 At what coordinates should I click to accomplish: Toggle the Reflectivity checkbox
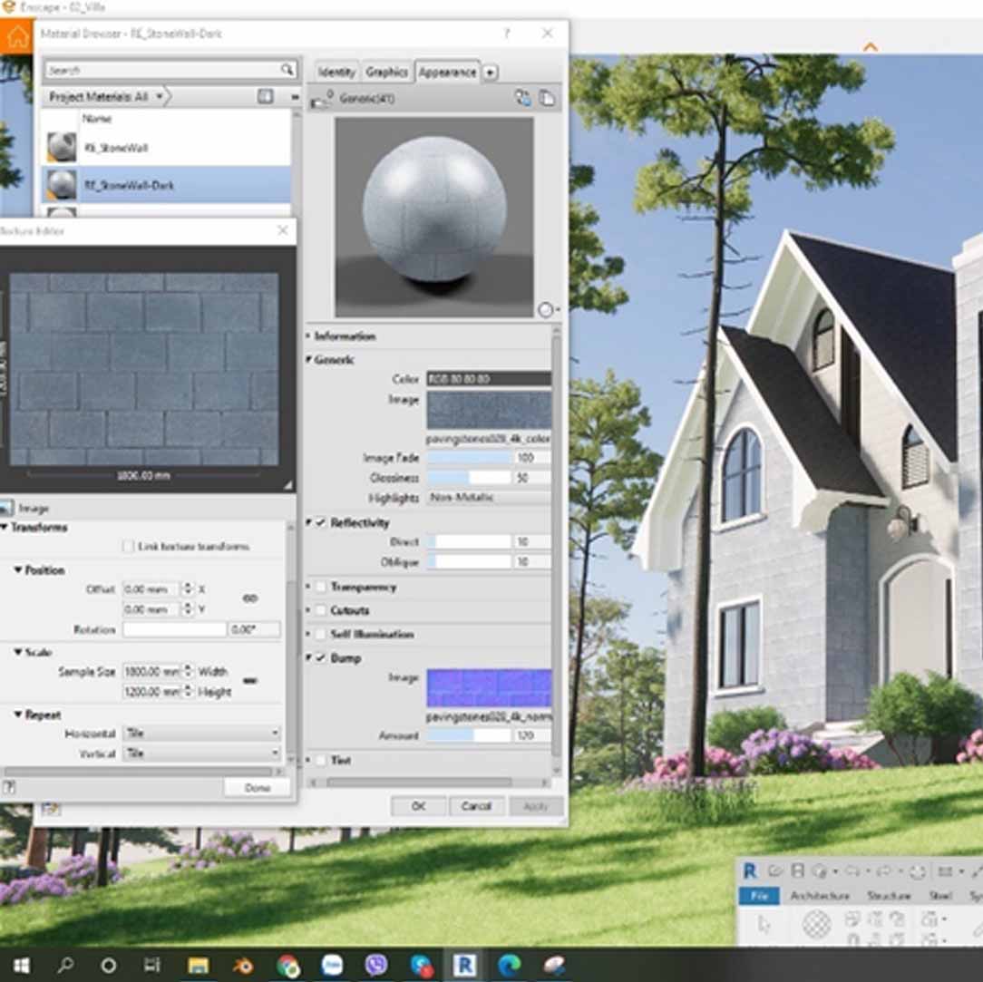tap(320, 523)
